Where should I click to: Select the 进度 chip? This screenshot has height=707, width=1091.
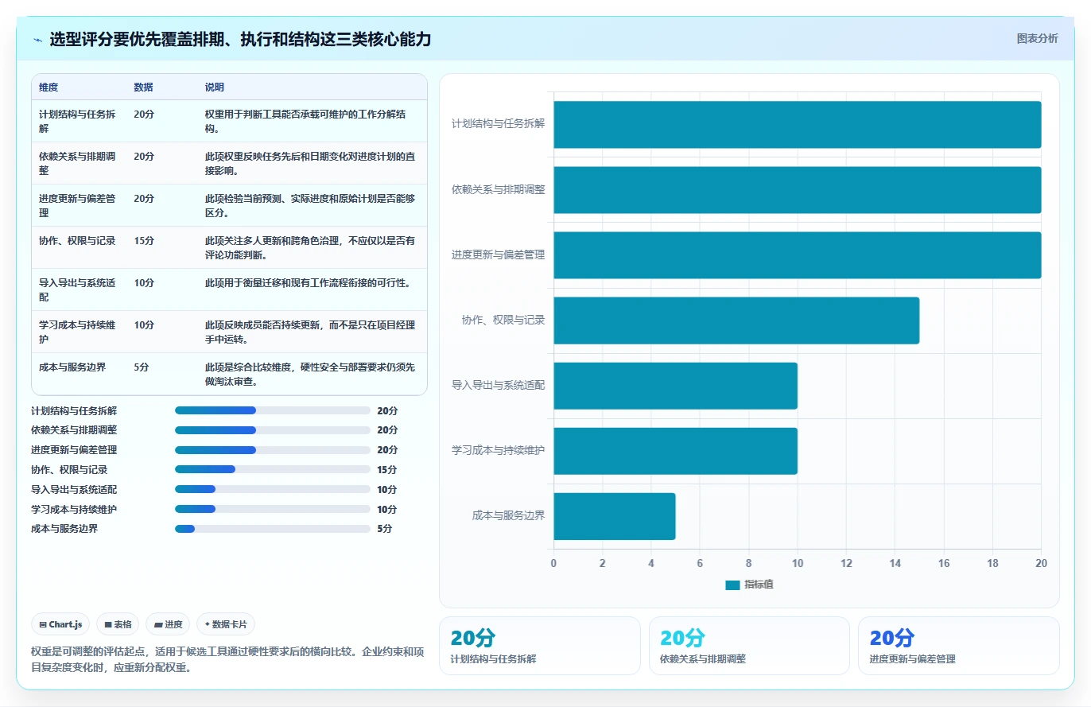(x=169, y=625)
